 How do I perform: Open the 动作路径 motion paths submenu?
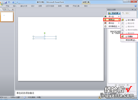coord(112,26)
